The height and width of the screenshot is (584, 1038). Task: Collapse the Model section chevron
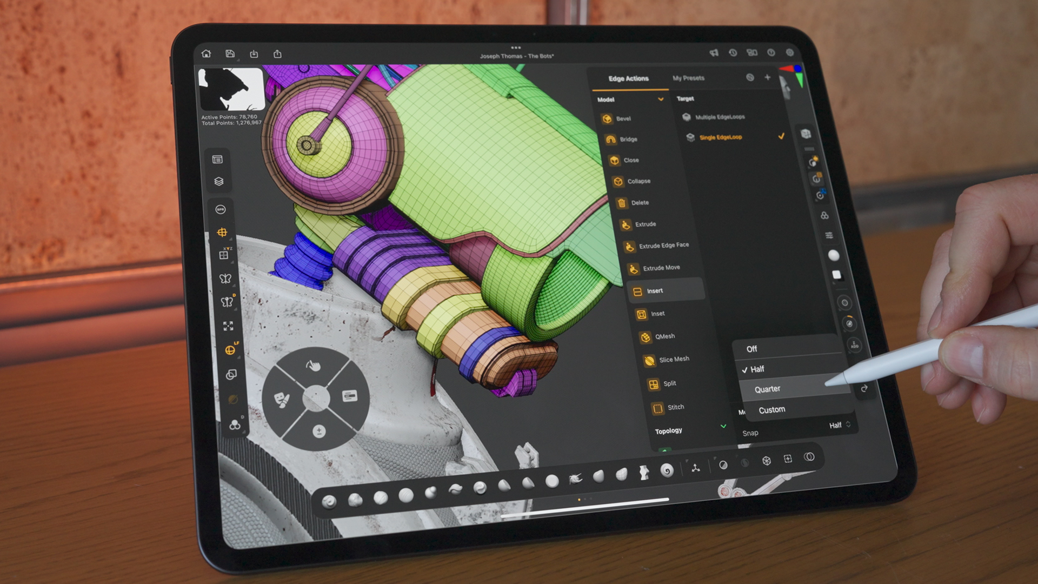[x=661, y=99]
